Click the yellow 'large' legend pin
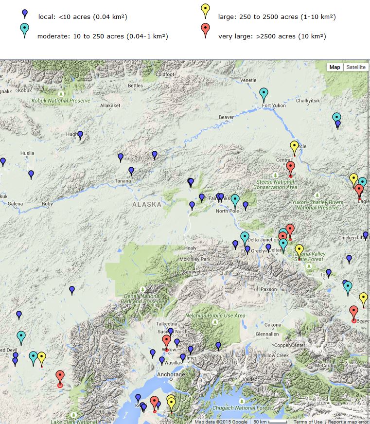The image size is (370, 424). coord(205,10)
